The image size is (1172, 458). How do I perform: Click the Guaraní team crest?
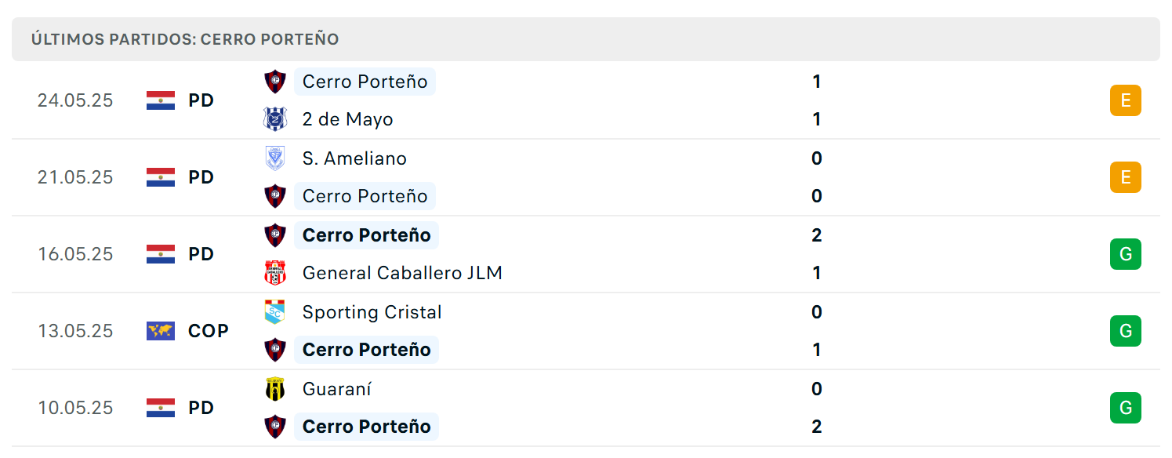tap(275, 389)
